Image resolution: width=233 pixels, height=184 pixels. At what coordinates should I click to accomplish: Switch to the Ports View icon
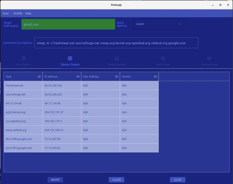[x=163, y=58]
